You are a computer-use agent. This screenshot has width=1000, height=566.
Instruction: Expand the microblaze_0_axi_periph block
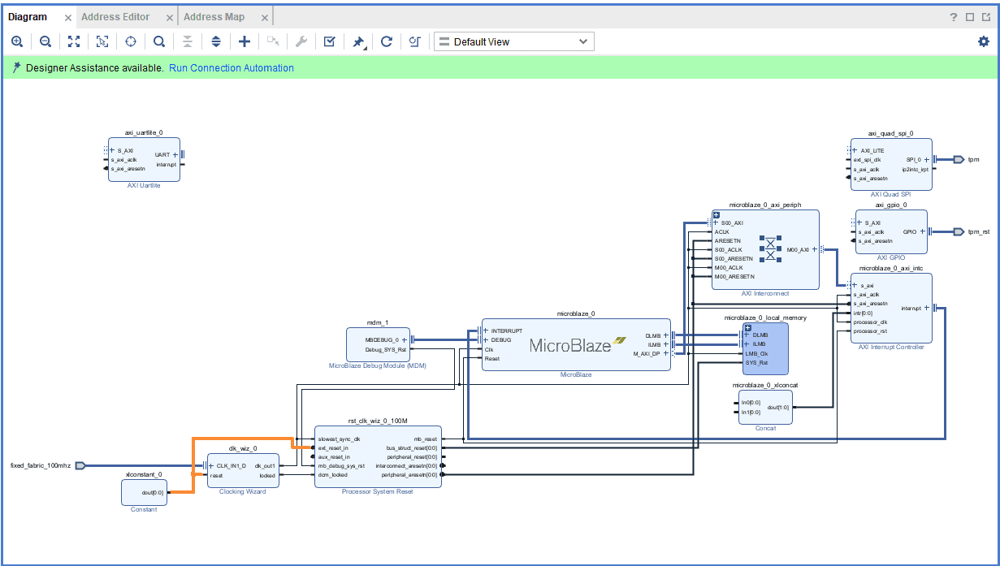pos(716,214)
